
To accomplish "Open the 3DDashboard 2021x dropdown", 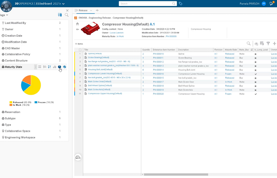I will pyautogui.click(x=63, y=4).
